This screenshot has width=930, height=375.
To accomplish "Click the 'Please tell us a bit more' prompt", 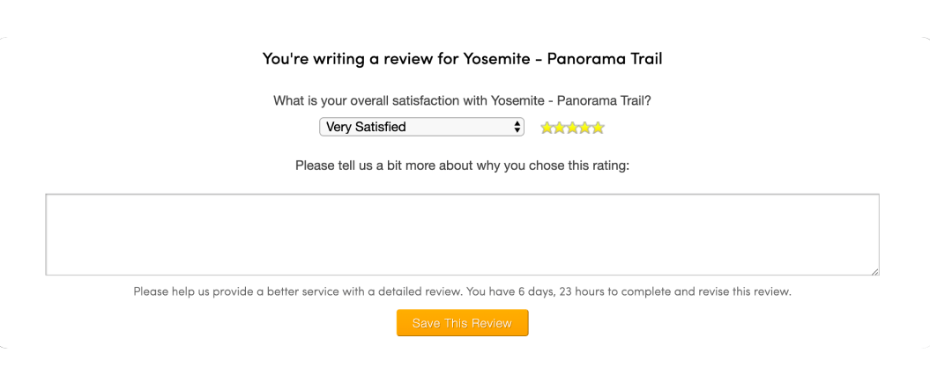I will [462, 165].
